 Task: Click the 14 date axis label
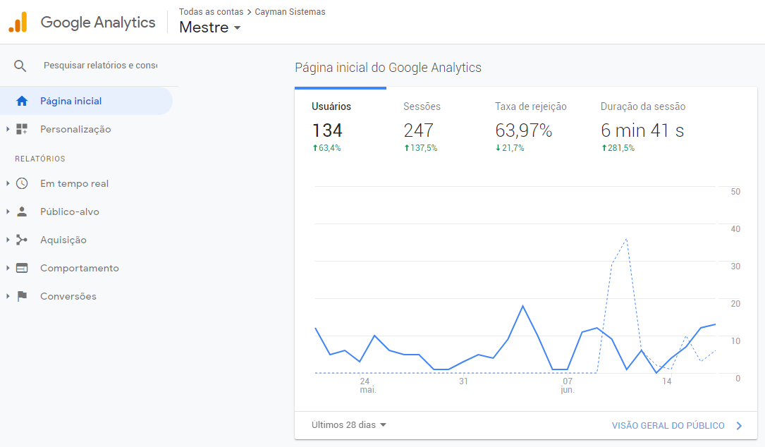pos(667,381)
